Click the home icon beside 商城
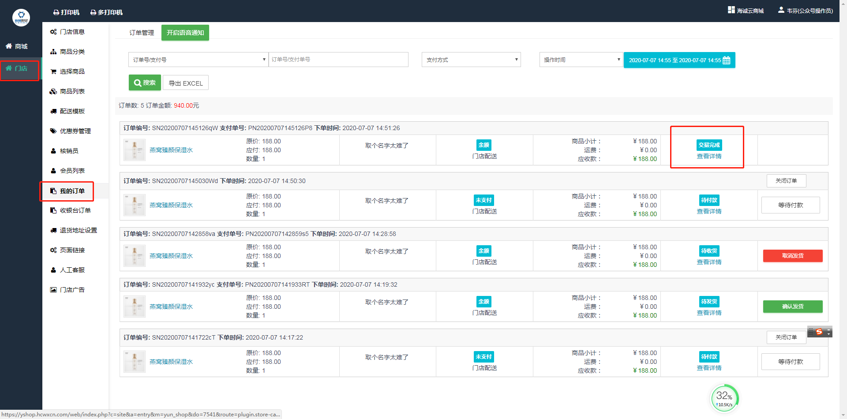The width and height of the screenshot is (847, 419). (9, 46)
